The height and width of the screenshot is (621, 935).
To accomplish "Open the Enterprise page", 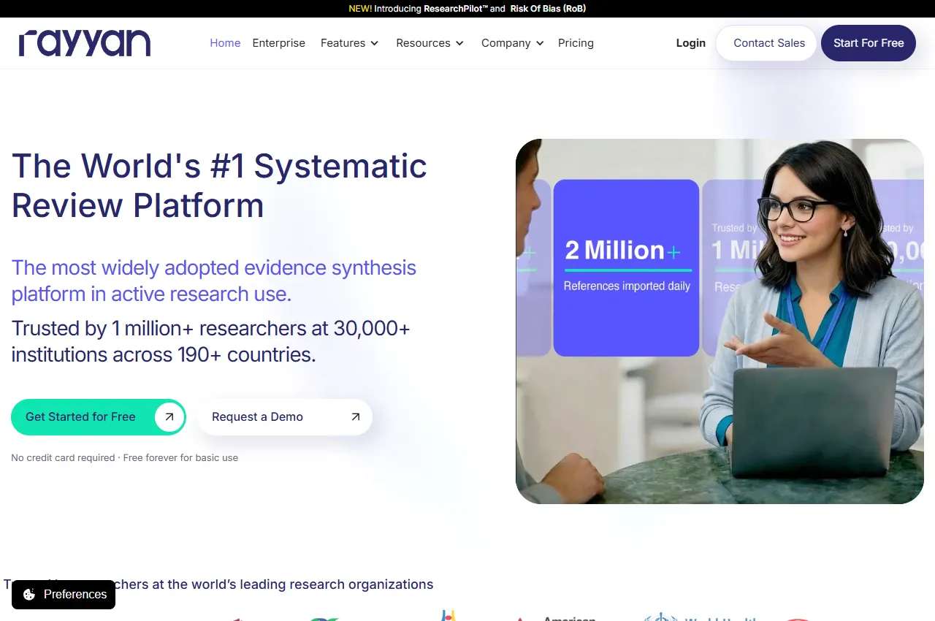I will (x=279, y=43).
